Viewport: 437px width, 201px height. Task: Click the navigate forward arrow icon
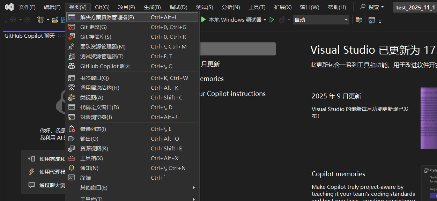[x=27, y=20]
